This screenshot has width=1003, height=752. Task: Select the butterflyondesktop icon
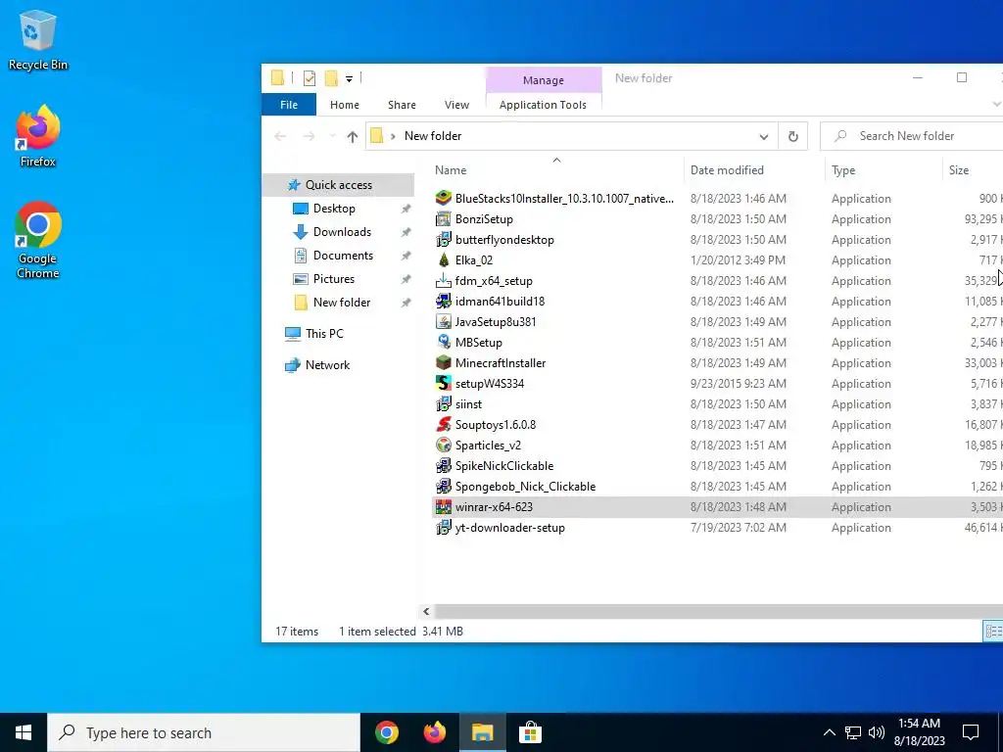tap(444, 239)
